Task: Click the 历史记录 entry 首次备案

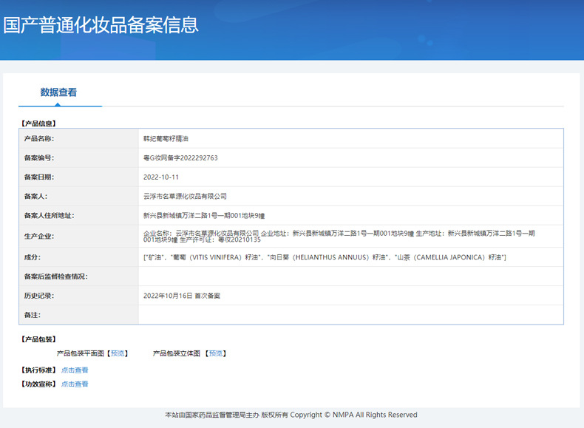Action: (182, 296)
